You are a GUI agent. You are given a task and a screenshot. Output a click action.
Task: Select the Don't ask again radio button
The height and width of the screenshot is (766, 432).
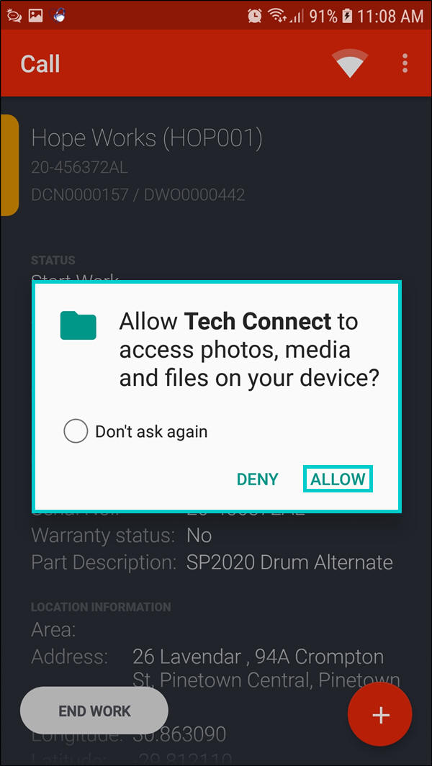tap(76, 431)
